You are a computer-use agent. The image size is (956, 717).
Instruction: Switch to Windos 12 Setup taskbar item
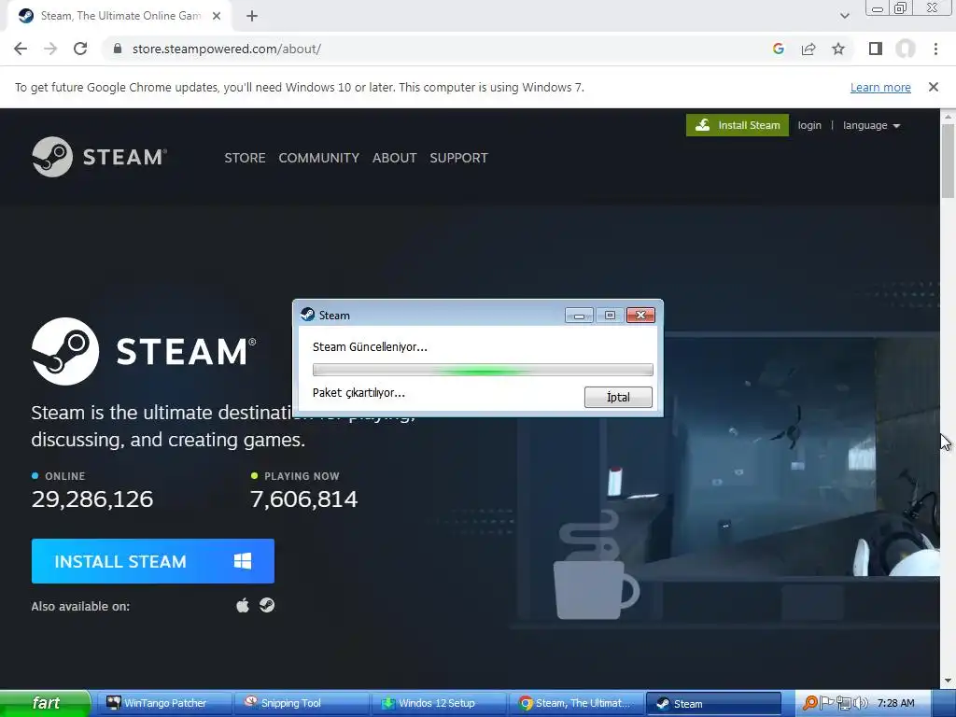439,703
